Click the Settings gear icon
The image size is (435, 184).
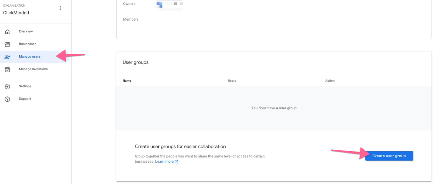coord(7,87)
